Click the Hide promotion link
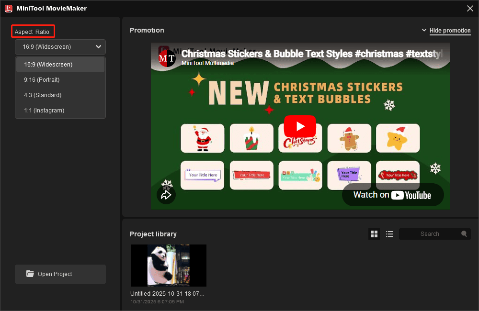The width and height of the screenshot is (479, 311). 450,31
